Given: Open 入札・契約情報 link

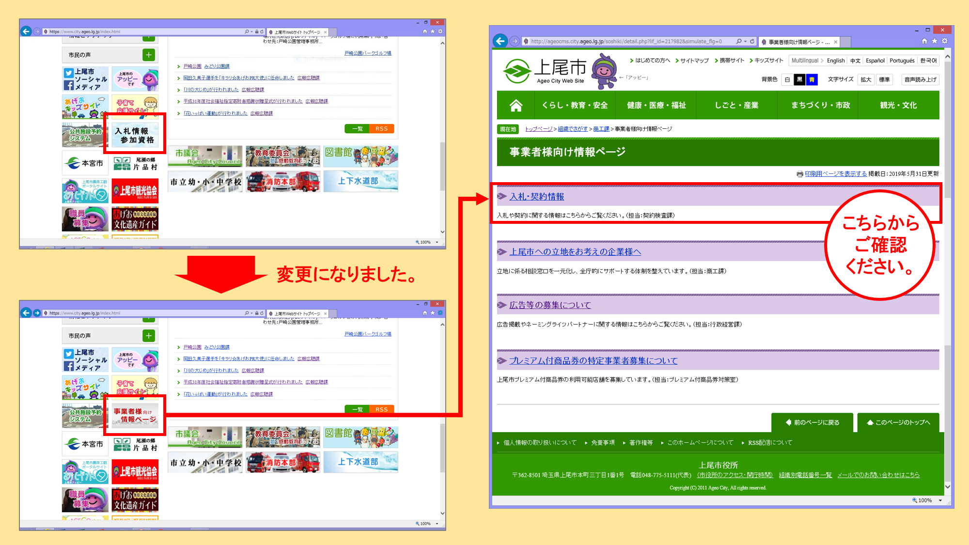Looking at the screenshot, I should pyautogui.click(x=537, y=197).
